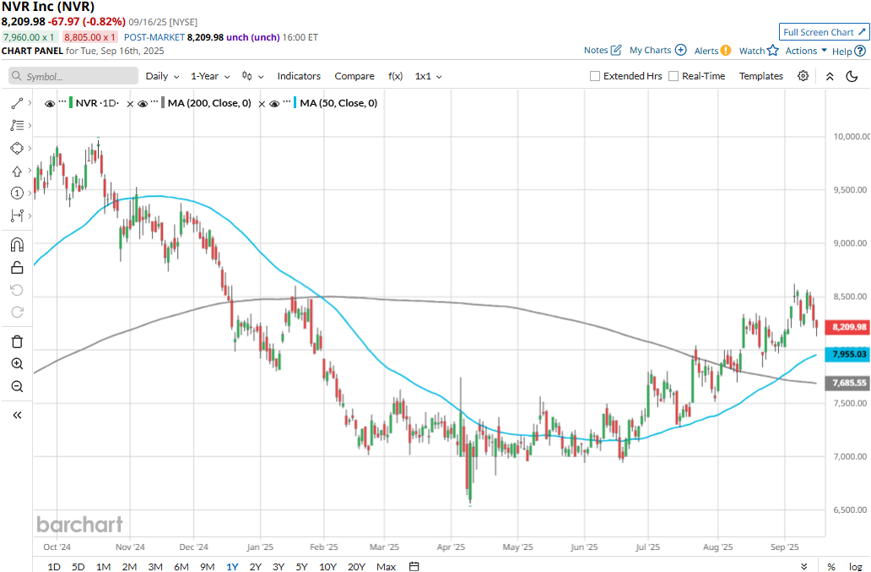Expand the line tool options chevron
Image resolution: width=871 pixels, height=572 pixels.
pyautogui.click(x=30, y=103)
